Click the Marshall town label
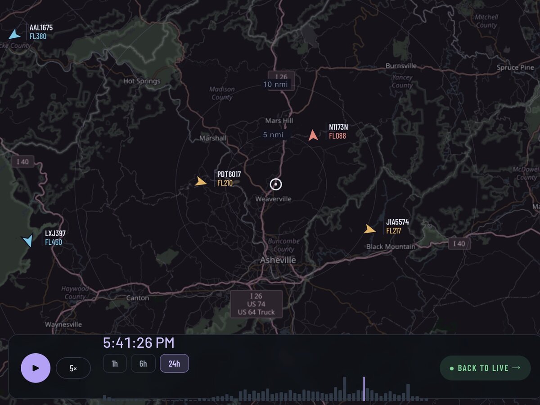The width and height of the screenshot is (540, 405). pyautogui.click(x=213, y=138)
